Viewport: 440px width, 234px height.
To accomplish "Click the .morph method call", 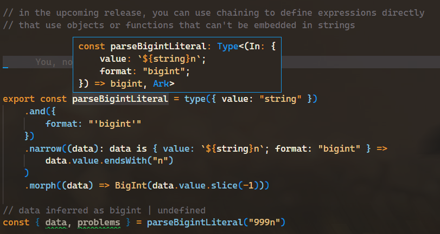I will point(40,185).
